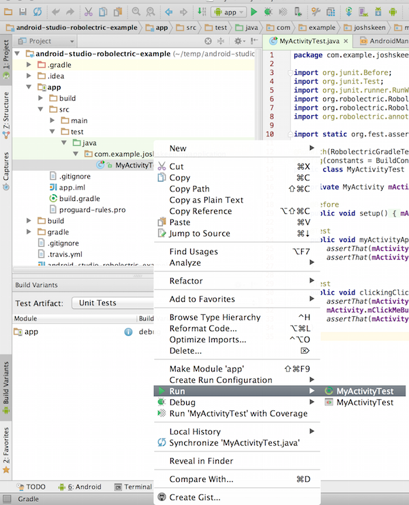Screen dimensions: 409x505
Task: Select Run 'MyActivityTest' with Coverage
Action: 237,414
